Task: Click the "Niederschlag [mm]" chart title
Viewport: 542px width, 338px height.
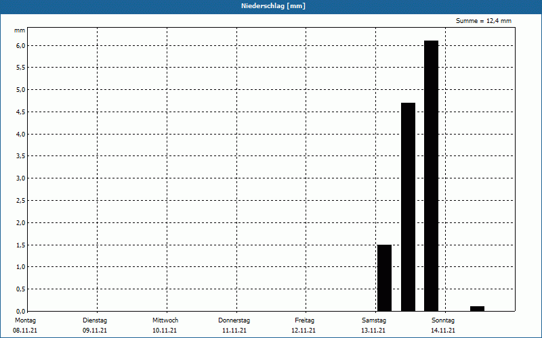Action: click(273, 6)
